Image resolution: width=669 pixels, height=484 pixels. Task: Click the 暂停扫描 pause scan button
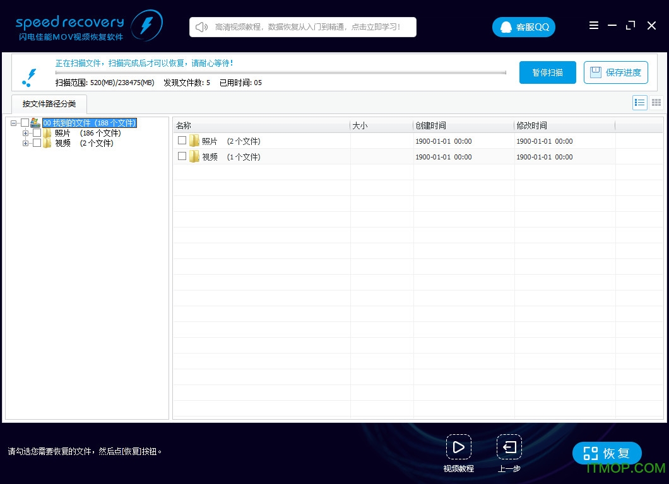pyautogui.click(x=547, y=72)
